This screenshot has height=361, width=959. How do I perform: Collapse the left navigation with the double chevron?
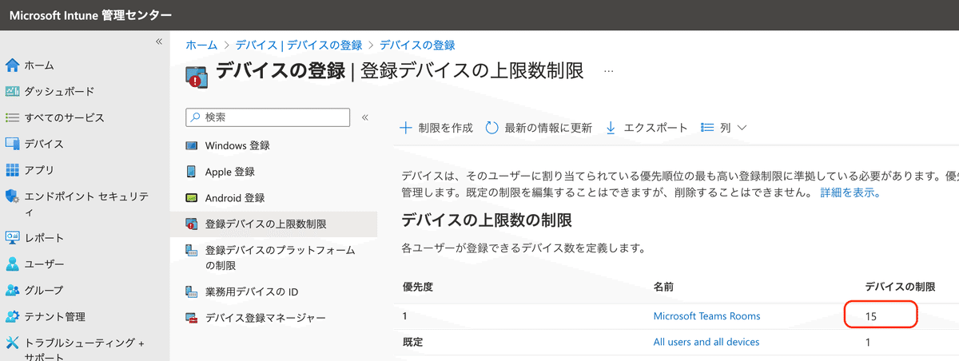(x=159, y=41)
